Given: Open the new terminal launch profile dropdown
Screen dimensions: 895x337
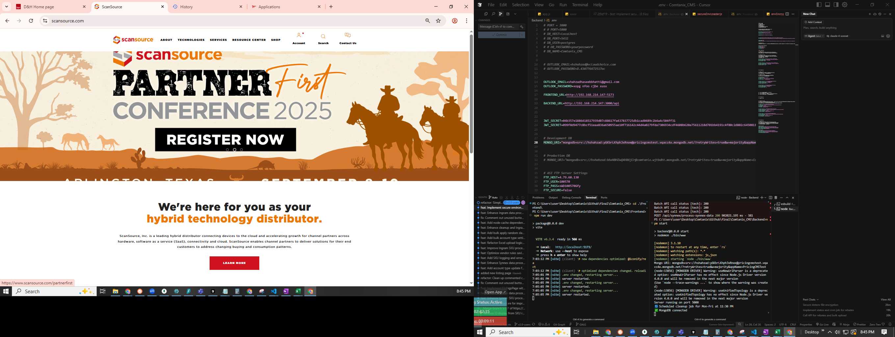Looking at the screenshot, I should 765,198.
